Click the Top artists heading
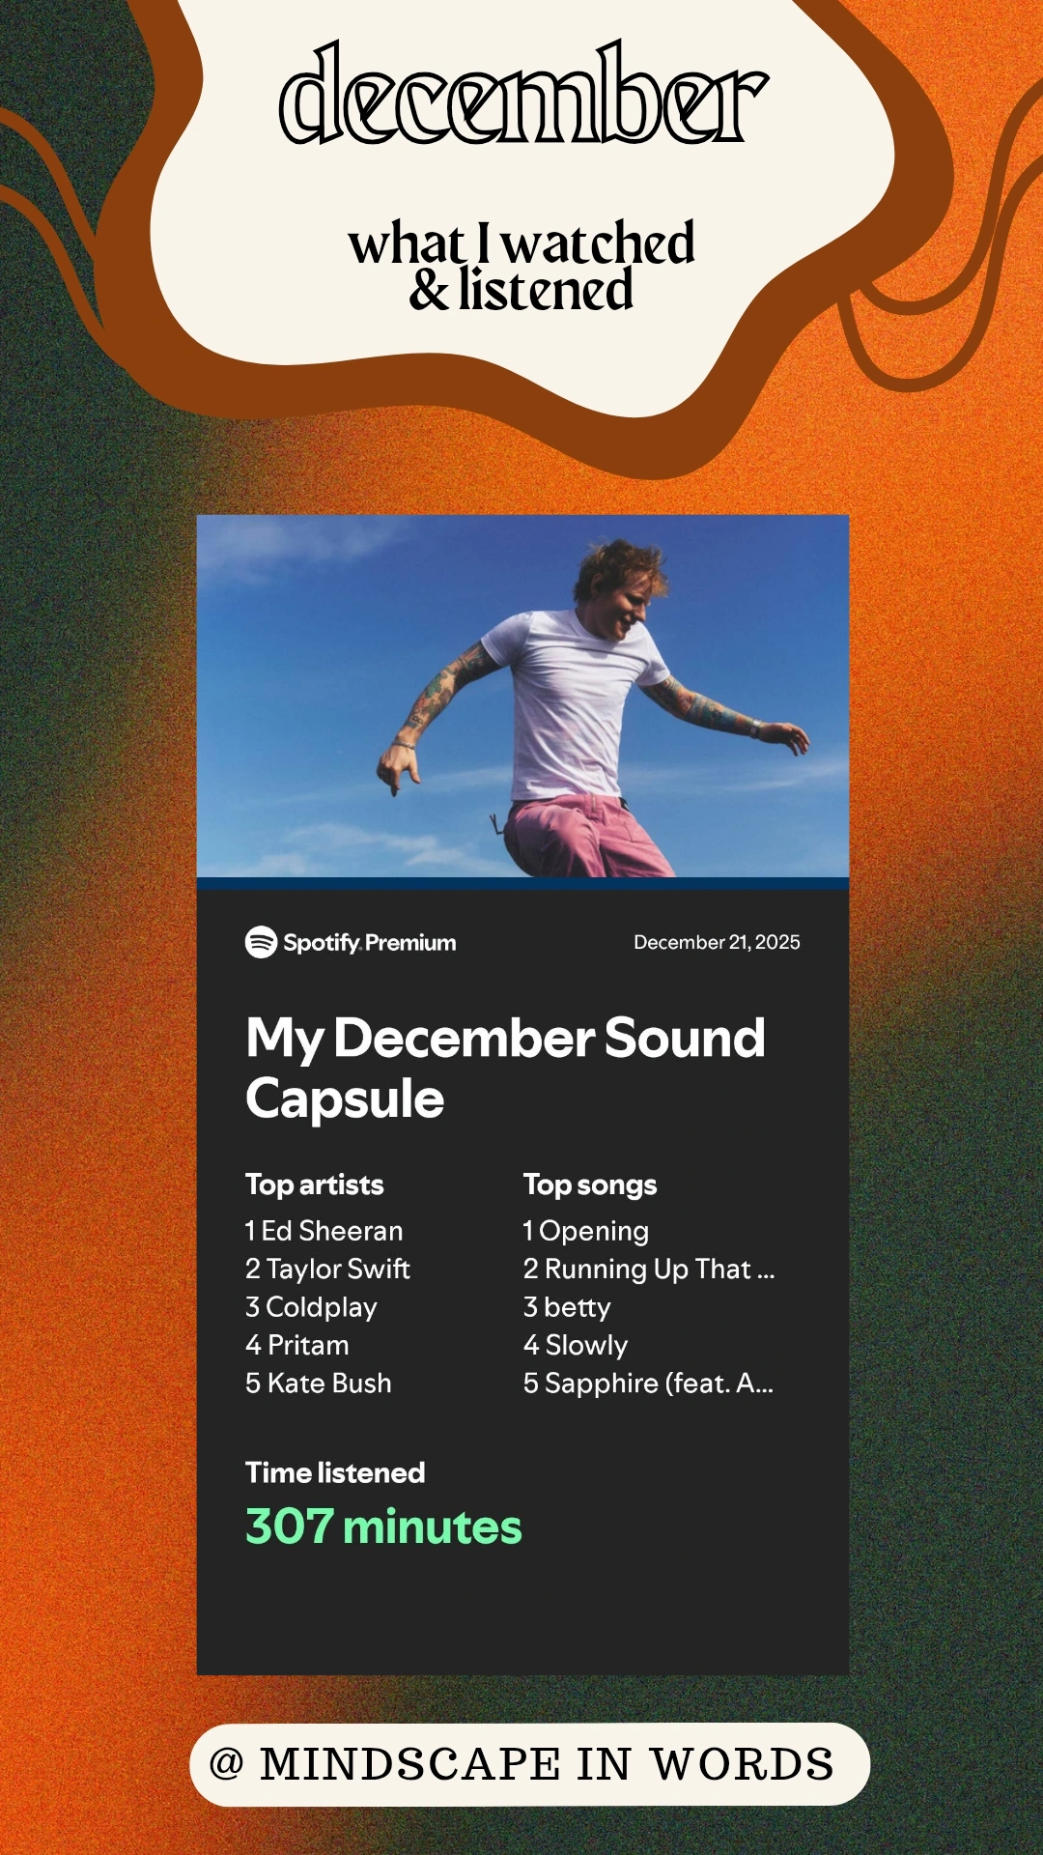The height and width of the screenshot is (1855, 1043). click(x=315, y=1184)
